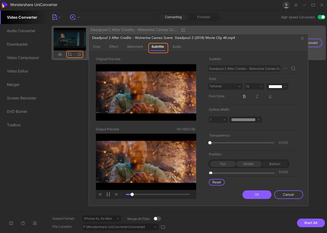Click the effect settings icon under the thumbnail
Viewport: 327px width, 233px height.
click(x=80, y=54)
